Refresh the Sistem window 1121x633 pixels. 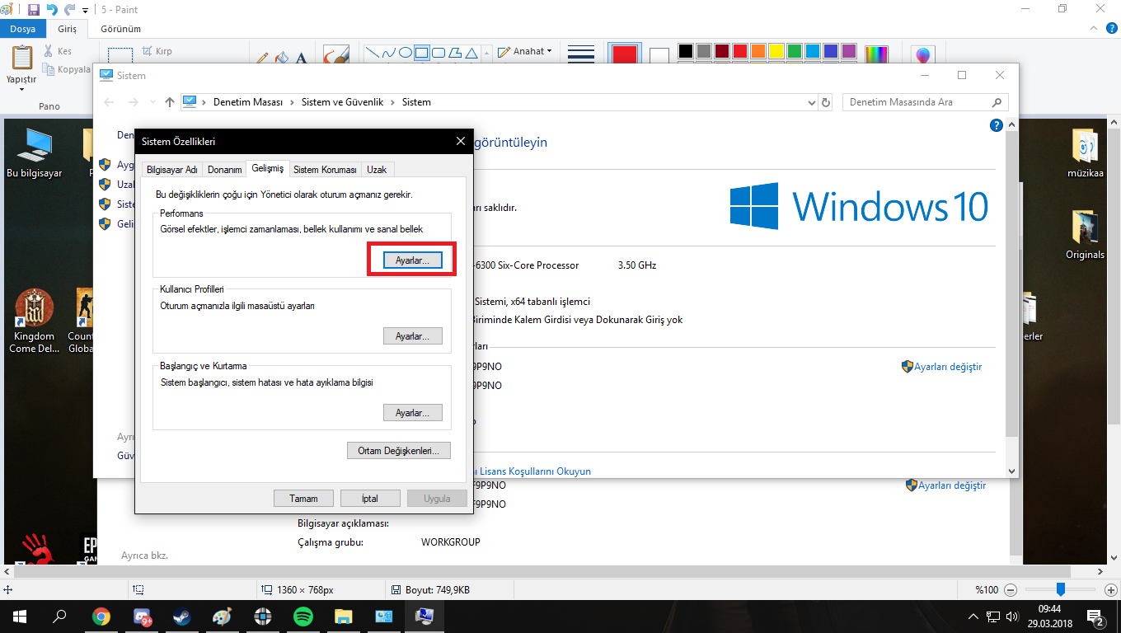click(827, 102)
